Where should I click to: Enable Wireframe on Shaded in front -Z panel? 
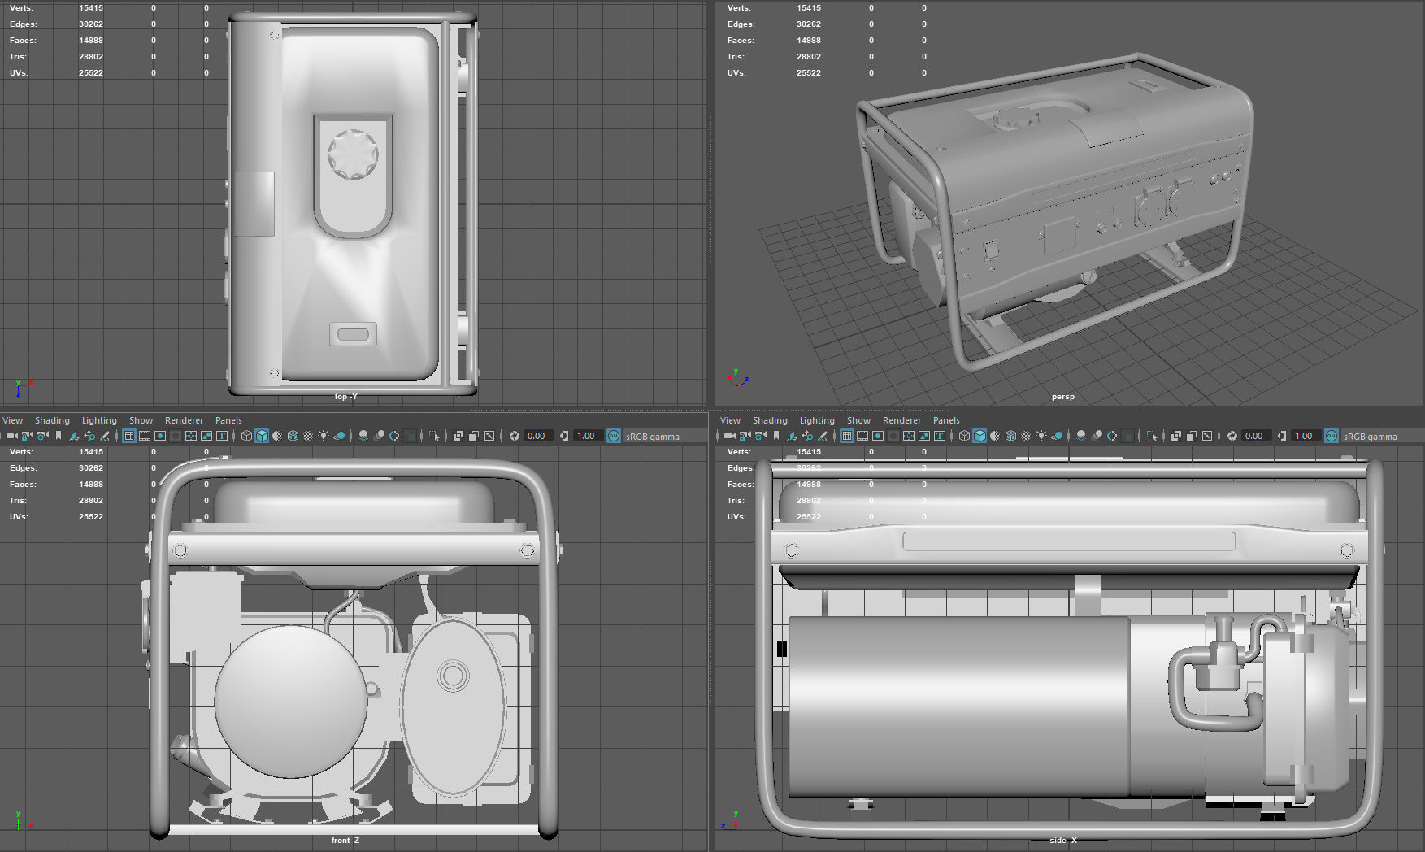pyautogui.click(x=293, y=436)
